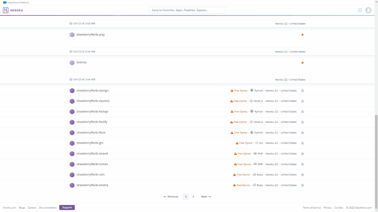
Task: Click the Go icon in strawberryfields-gin row
Action: pos(257,143)
